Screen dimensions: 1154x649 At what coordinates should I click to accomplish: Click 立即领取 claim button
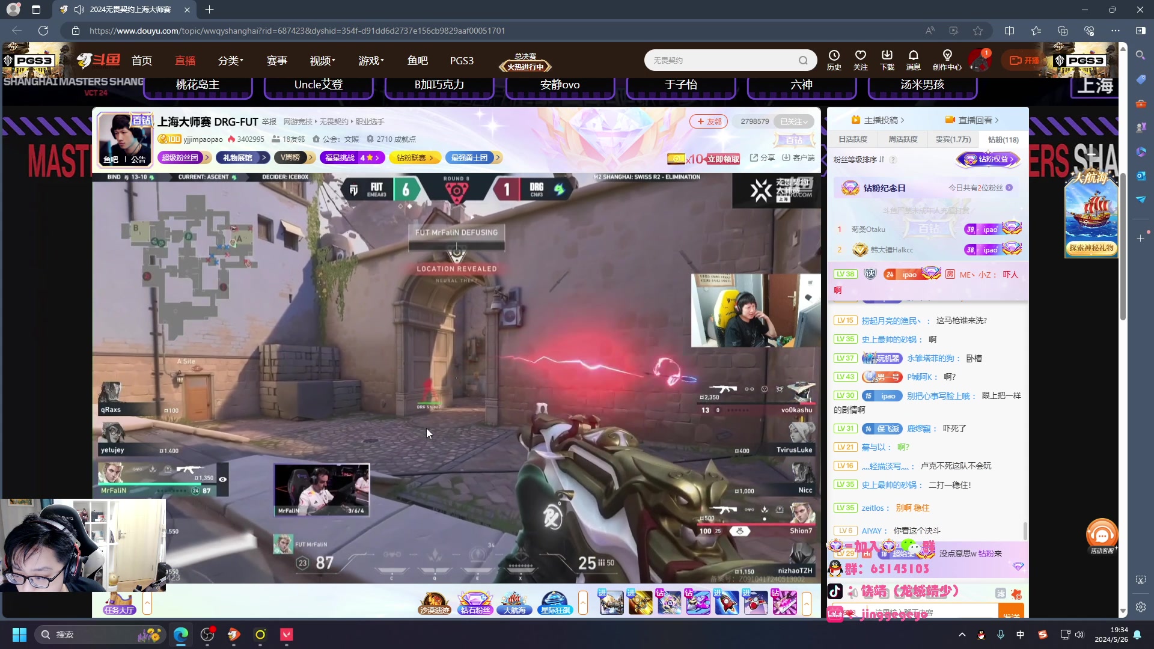723,159
